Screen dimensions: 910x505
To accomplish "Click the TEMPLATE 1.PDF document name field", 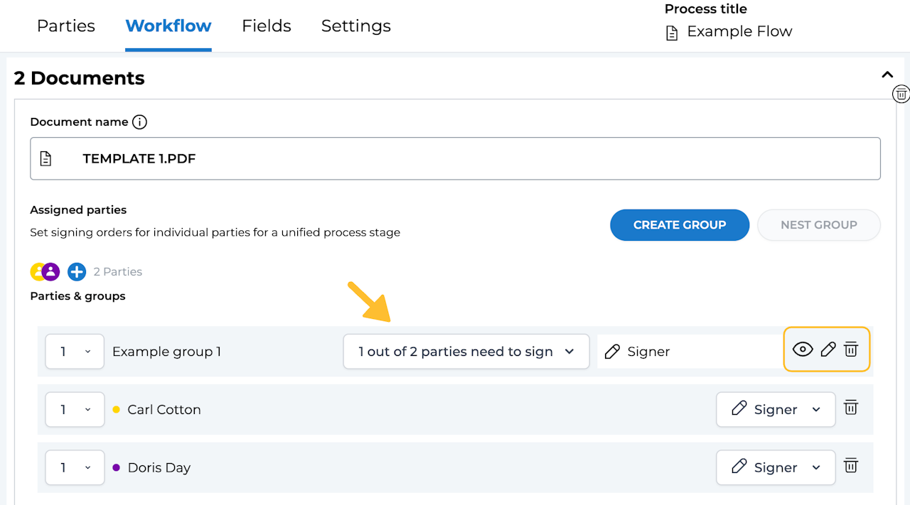I will pos(455,158).
